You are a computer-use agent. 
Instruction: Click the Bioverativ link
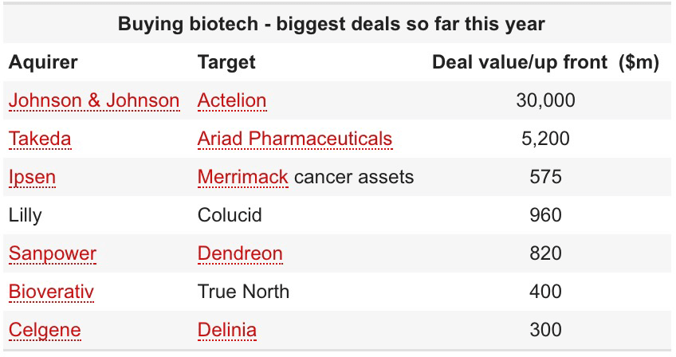point(51,292)
